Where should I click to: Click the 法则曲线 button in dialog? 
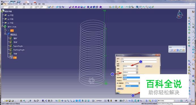tap(148, 66)
